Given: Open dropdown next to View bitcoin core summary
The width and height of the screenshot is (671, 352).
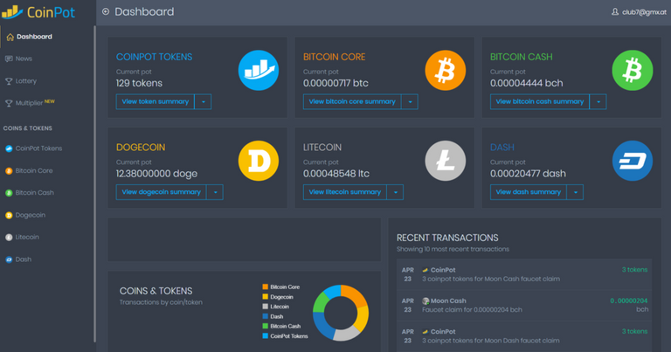Looking at the screenshot, I should 410,102.
